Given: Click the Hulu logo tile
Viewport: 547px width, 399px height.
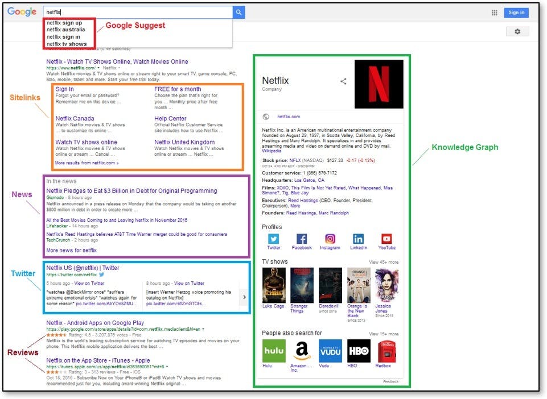Looking at the screenshot, I should (274, 351).
